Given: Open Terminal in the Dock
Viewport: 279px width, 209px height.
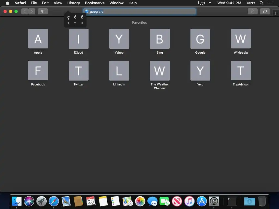Looking at the screenshot, I should coord(232,201).
